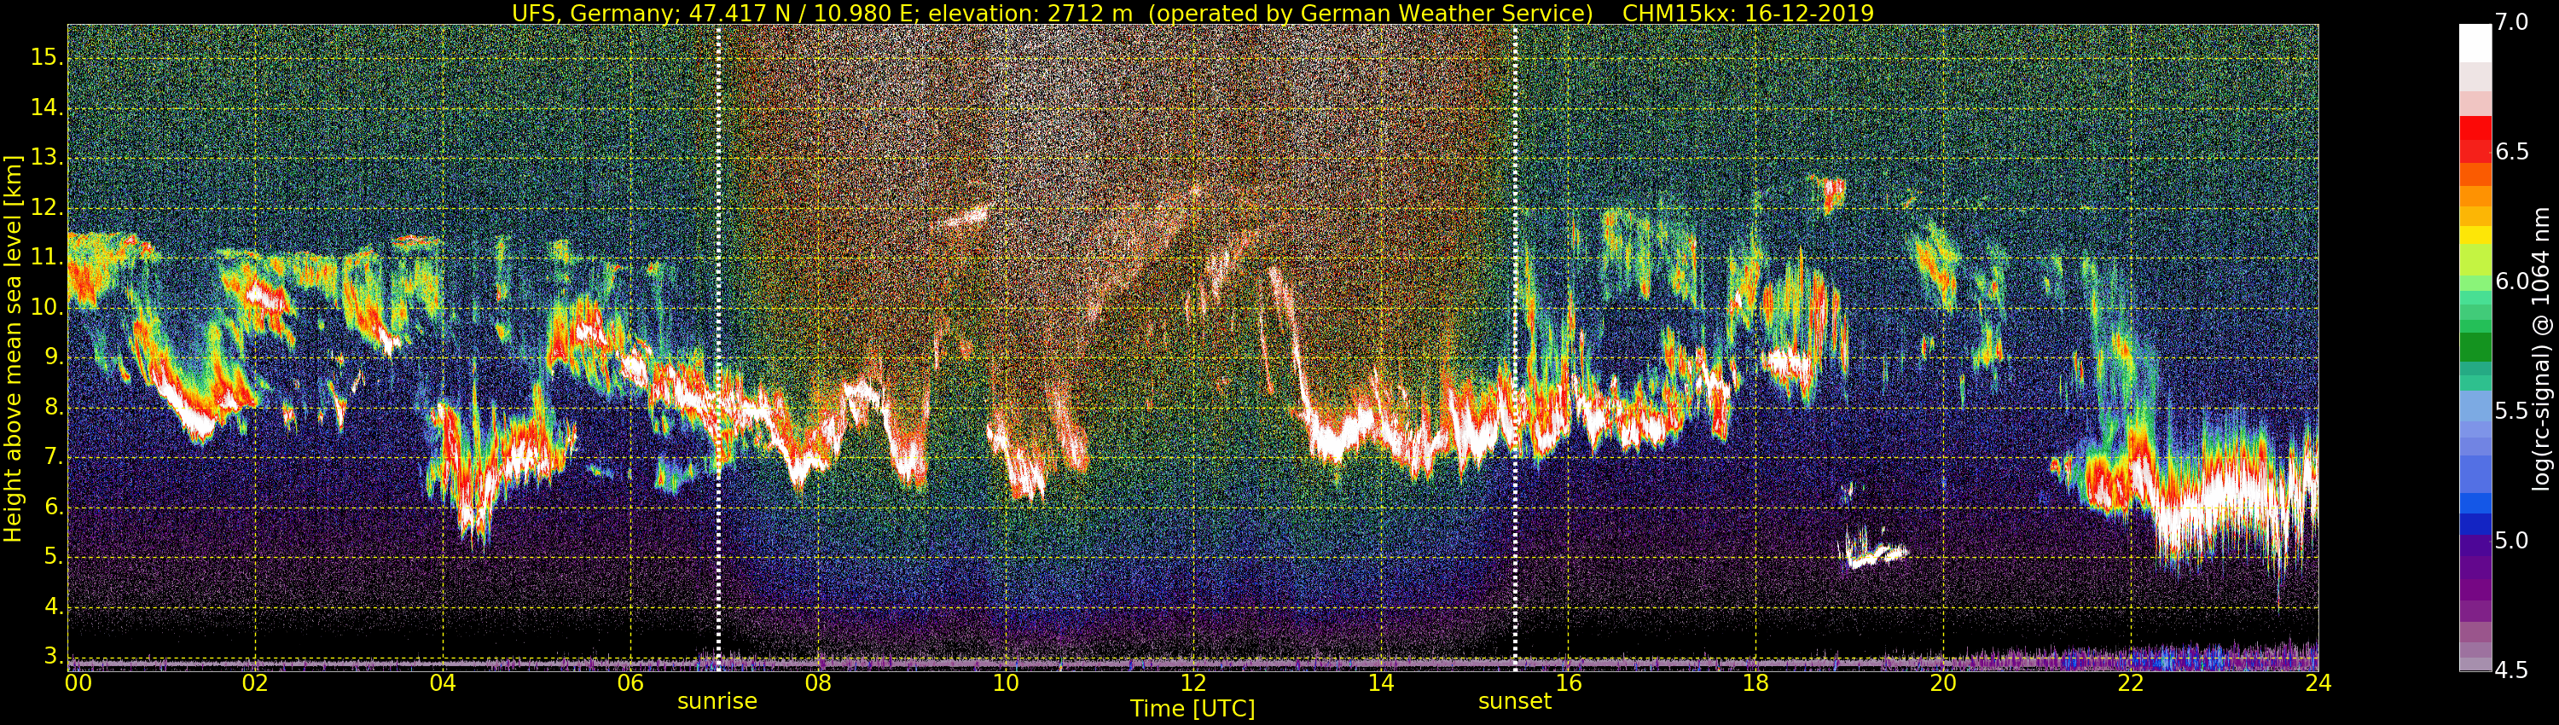Click the colorbar value label '4.5'
This screenshot has width=2559, height=725.
(2511, 670)
